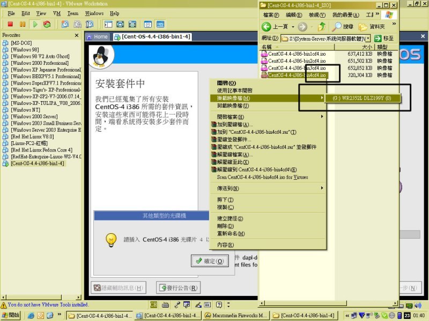Click the Reset virtual machine icon
The image size is (429, 321).
(47, 24)
